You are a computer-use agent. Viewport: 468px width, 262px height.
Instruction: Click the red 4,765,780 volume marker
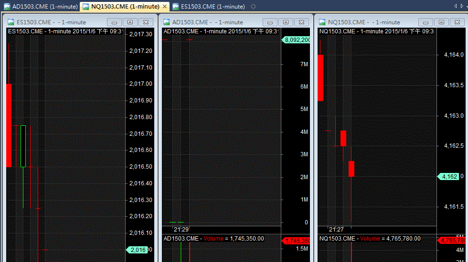pos(452,240)
